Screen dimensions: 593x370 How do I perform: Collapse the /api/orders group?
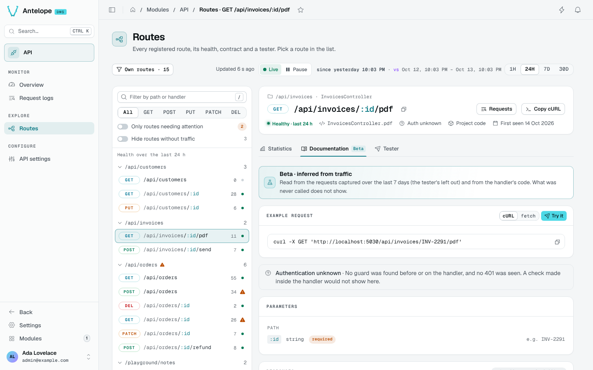point(182,265)
